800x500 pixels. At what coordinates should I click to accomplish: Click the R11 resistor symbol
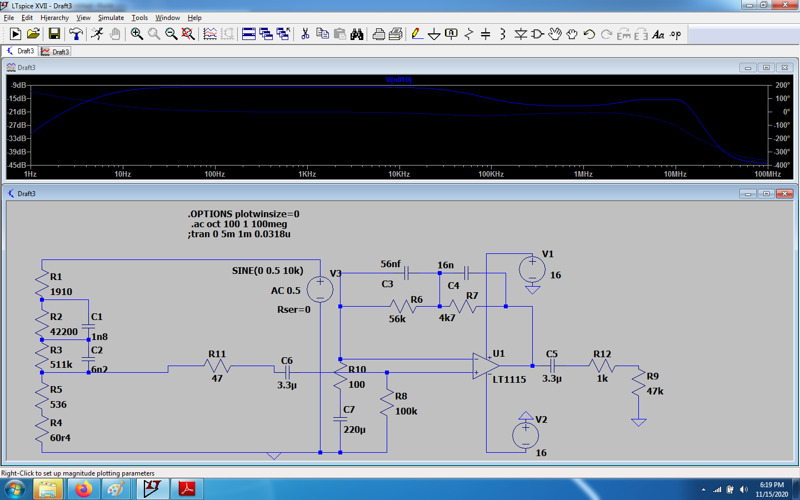click(x=217, y=366)
